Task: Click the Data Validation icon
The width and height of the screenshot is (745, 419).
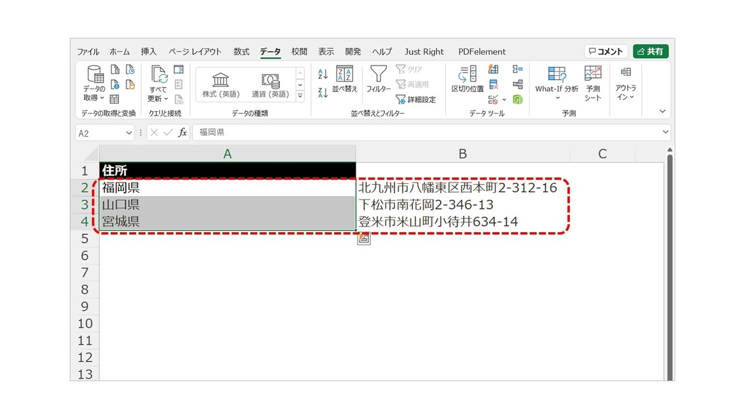Action: [x=493, y=99]
